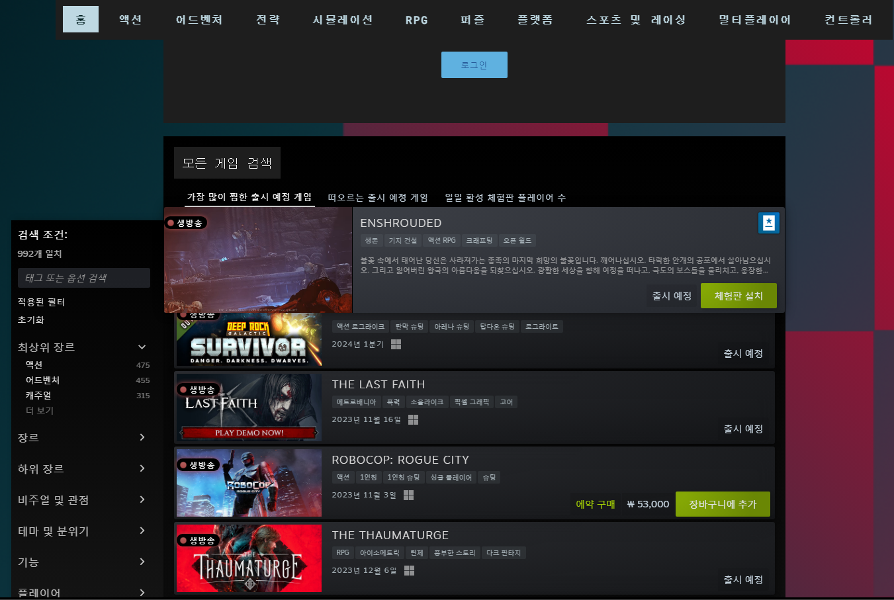Open the 플랫폼 category menu
Viewport: 894px width, 600px height.
pos(535,19)
